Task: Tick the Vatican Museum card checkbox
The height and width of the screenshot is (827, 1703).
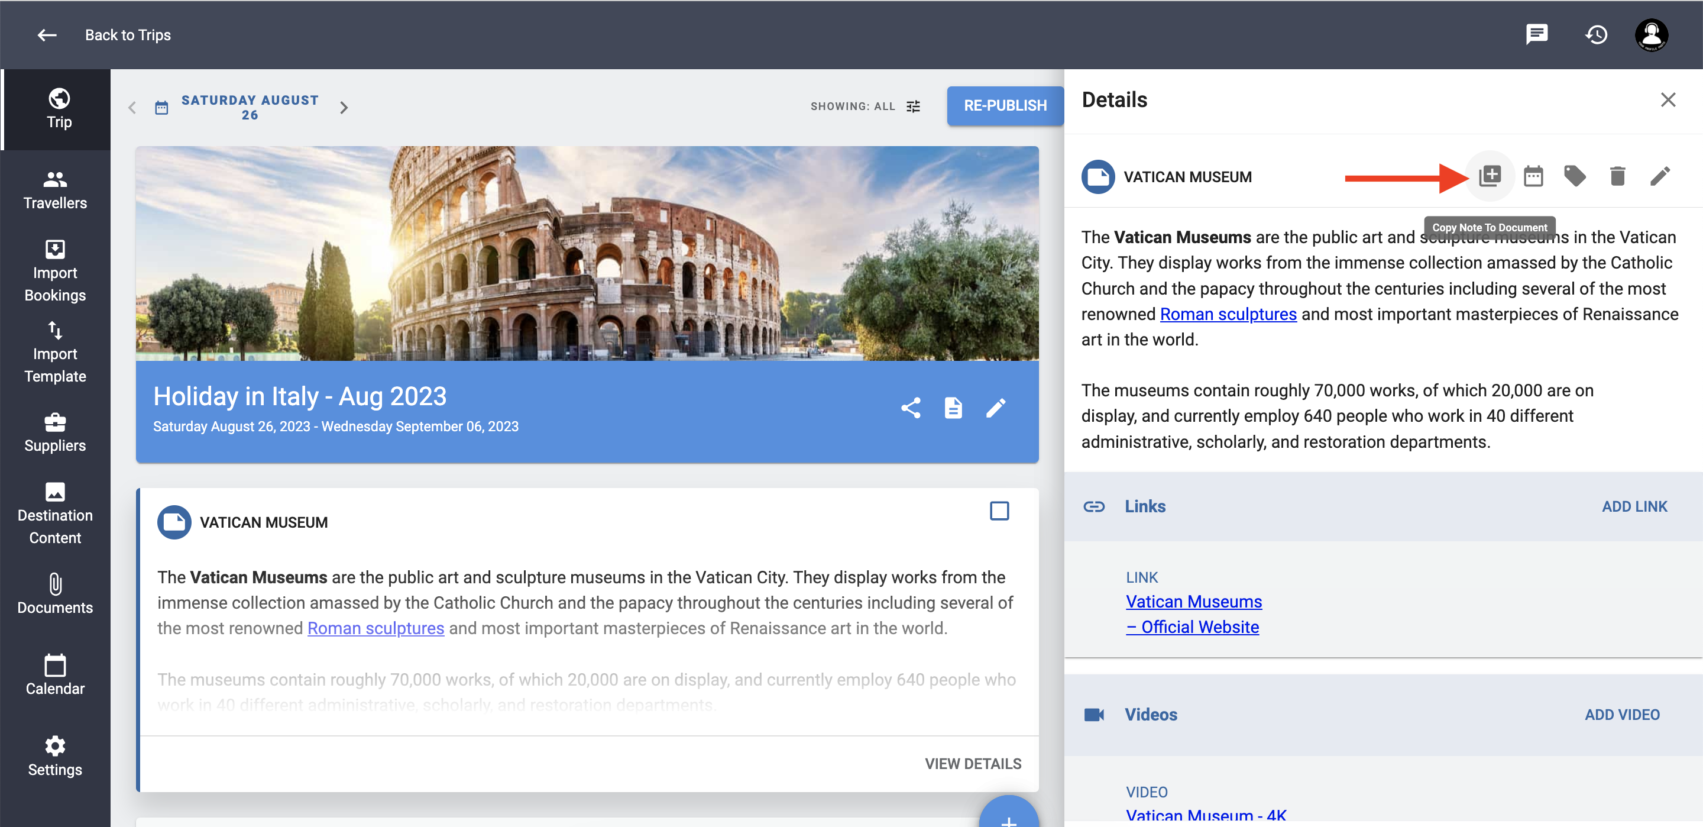Action: click(998, 511)
